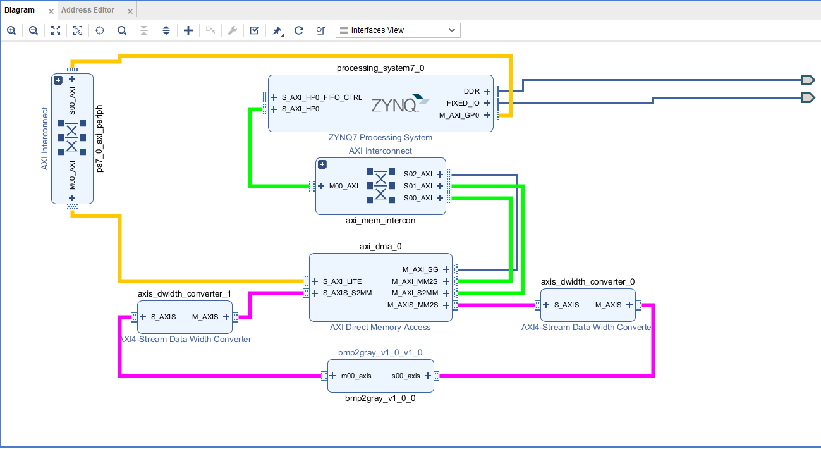
Task: Click the axi_dma_0 block name
Action: click(380, 247)
